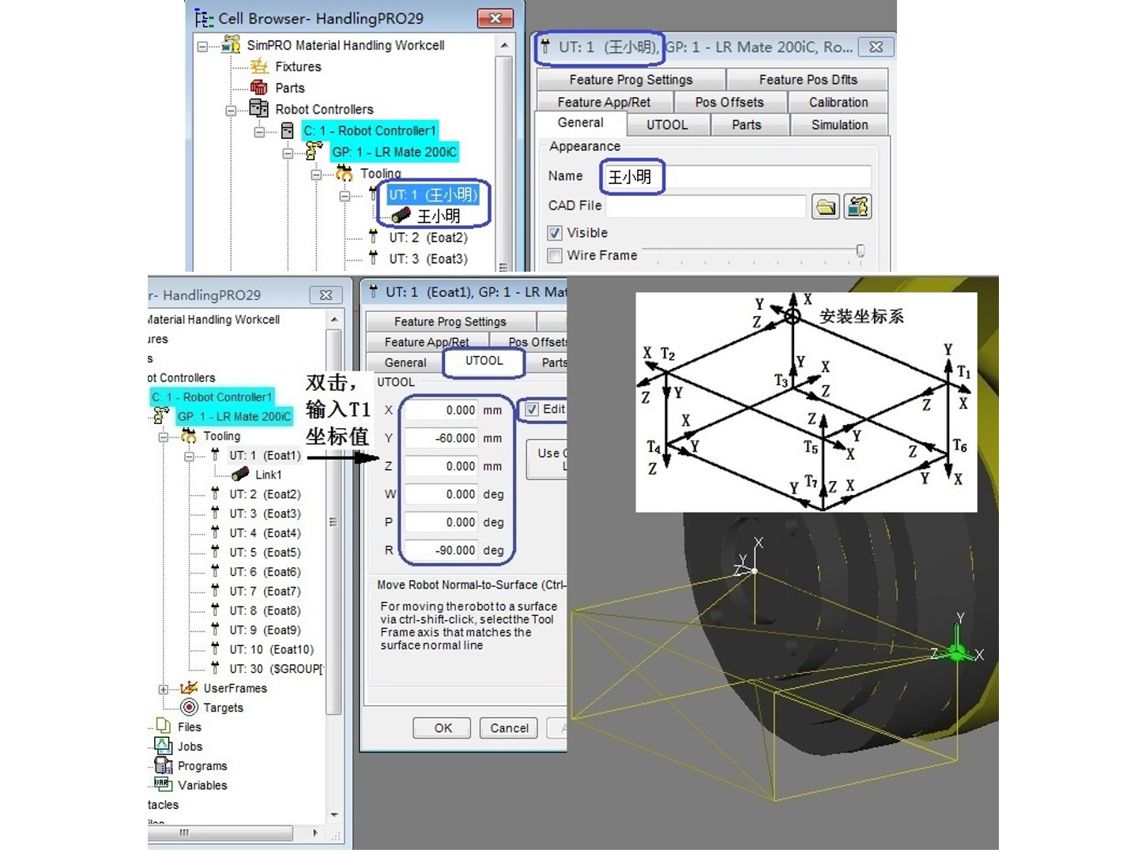Select the robot icon beside GP: 1 in the upper tree
The image size is (1138, 853).
point(315,151)
